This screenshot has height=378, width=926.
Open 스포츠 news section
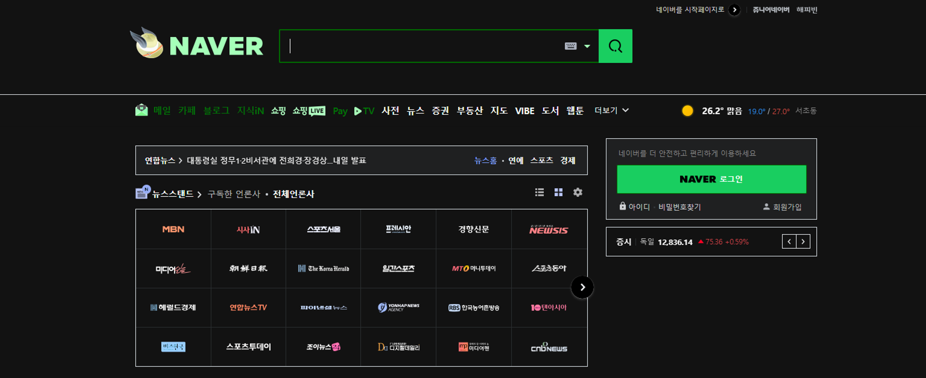pyautogui.click(x=542, y=161)
